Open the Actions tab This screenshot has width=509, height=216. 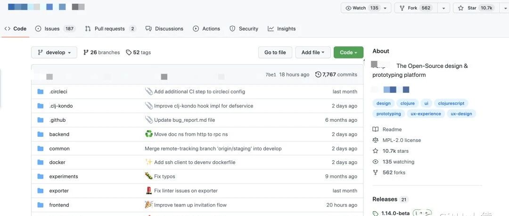tap(206, 29)
